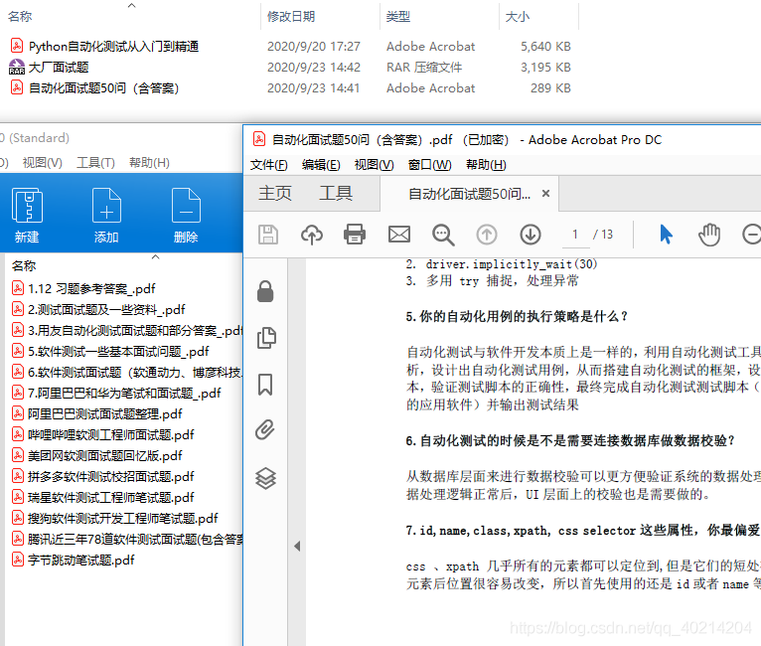Open page thumbnails panel icon
Image resolution: width=761 pixels, height=646 pixels.
coord(266,338)
